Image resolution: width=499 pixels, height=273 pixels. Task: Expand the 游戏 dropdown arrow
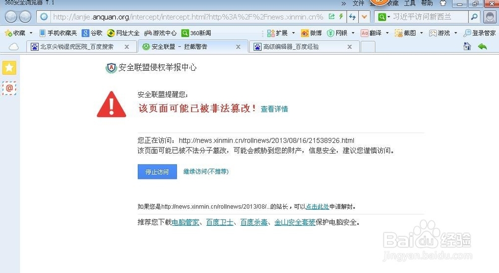(456, 33)
